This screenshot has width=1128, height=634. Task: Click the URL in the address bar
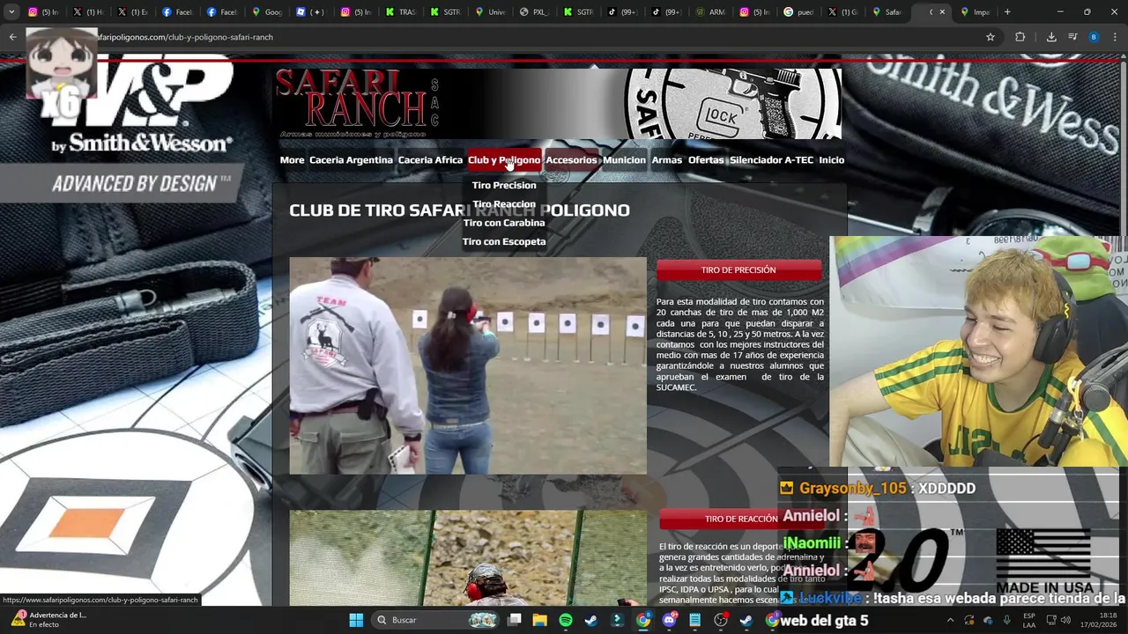click(185, 37)
